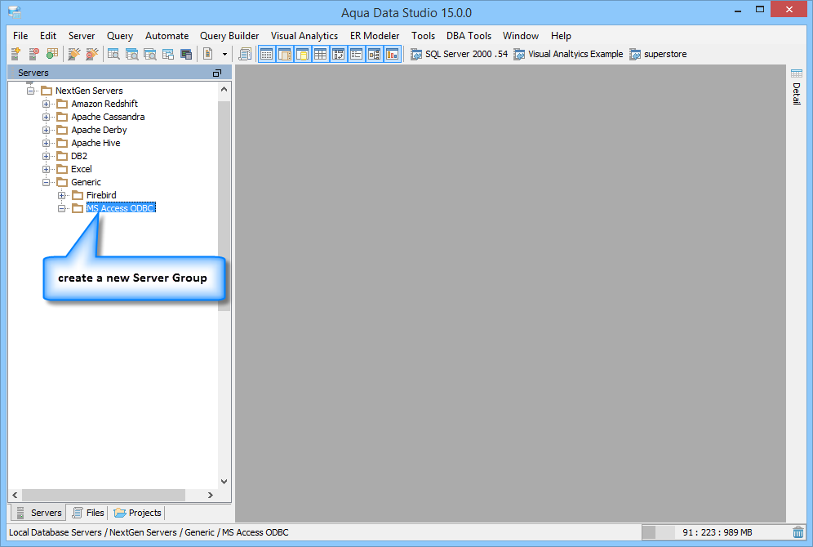Expand the DB2 tree node
Screen dimensions: 813x547
pos(47,156)
